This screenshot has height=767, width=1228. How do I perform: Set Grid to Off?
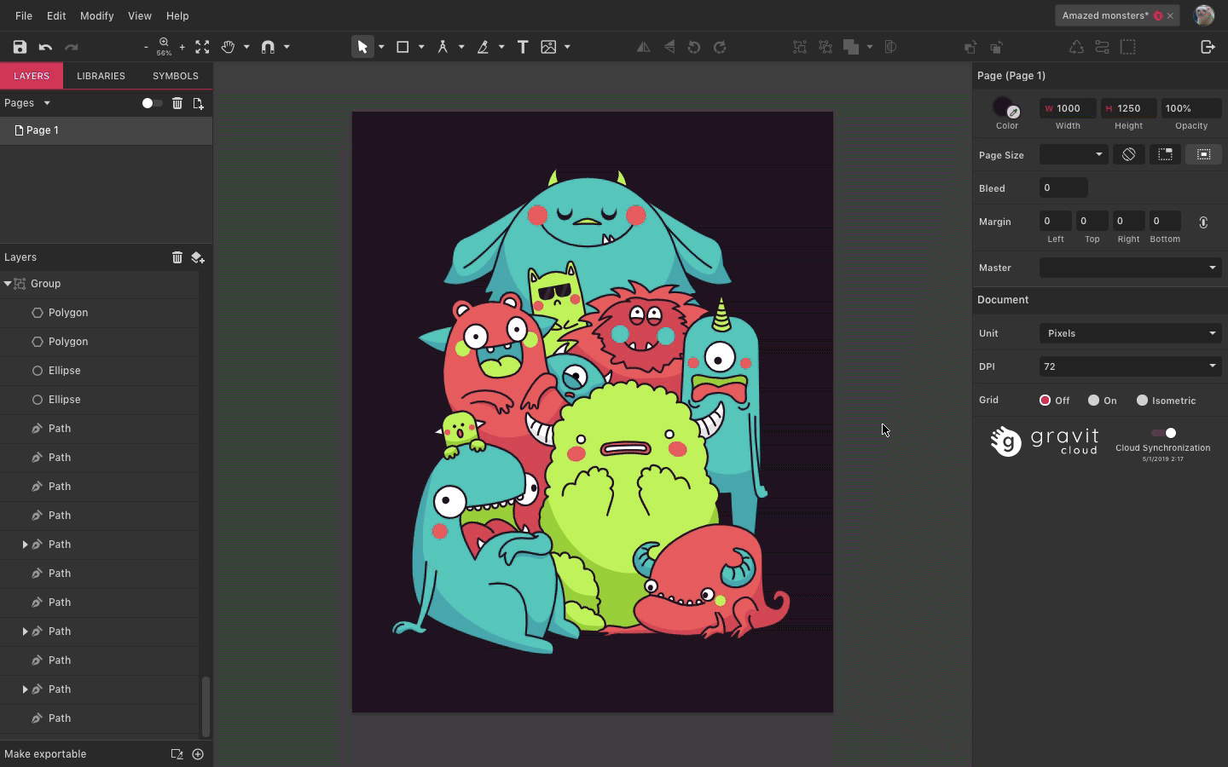click(1045, 400)
